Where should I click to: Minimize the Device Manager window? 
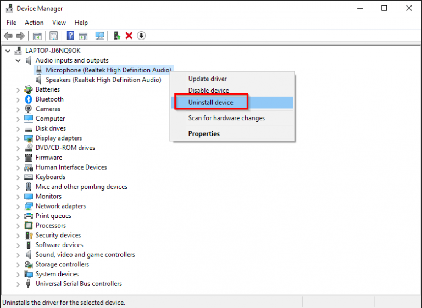(x=360, y=8)
